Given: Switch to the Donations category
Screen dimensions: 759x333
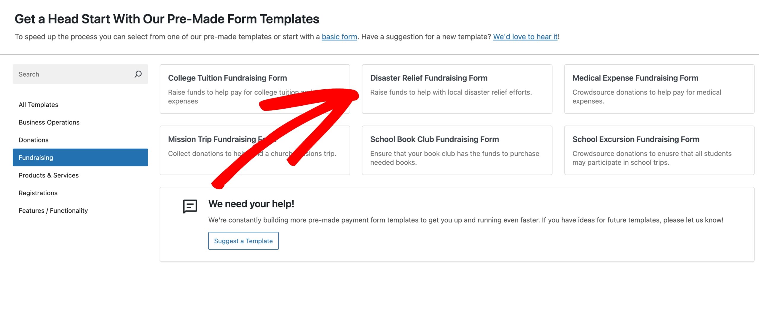Looking at the screenshot, I should coord(34,140).
